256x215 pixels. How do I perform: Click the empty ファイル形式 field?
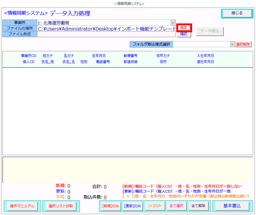pyautogui.click(x=106, y=34)
